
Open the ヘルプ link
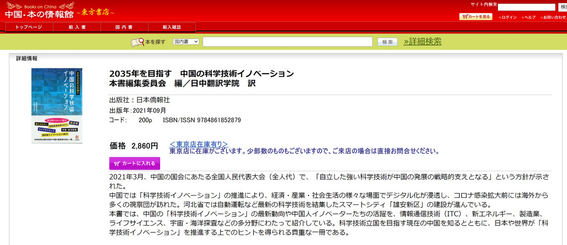click(x=529, y=17)
